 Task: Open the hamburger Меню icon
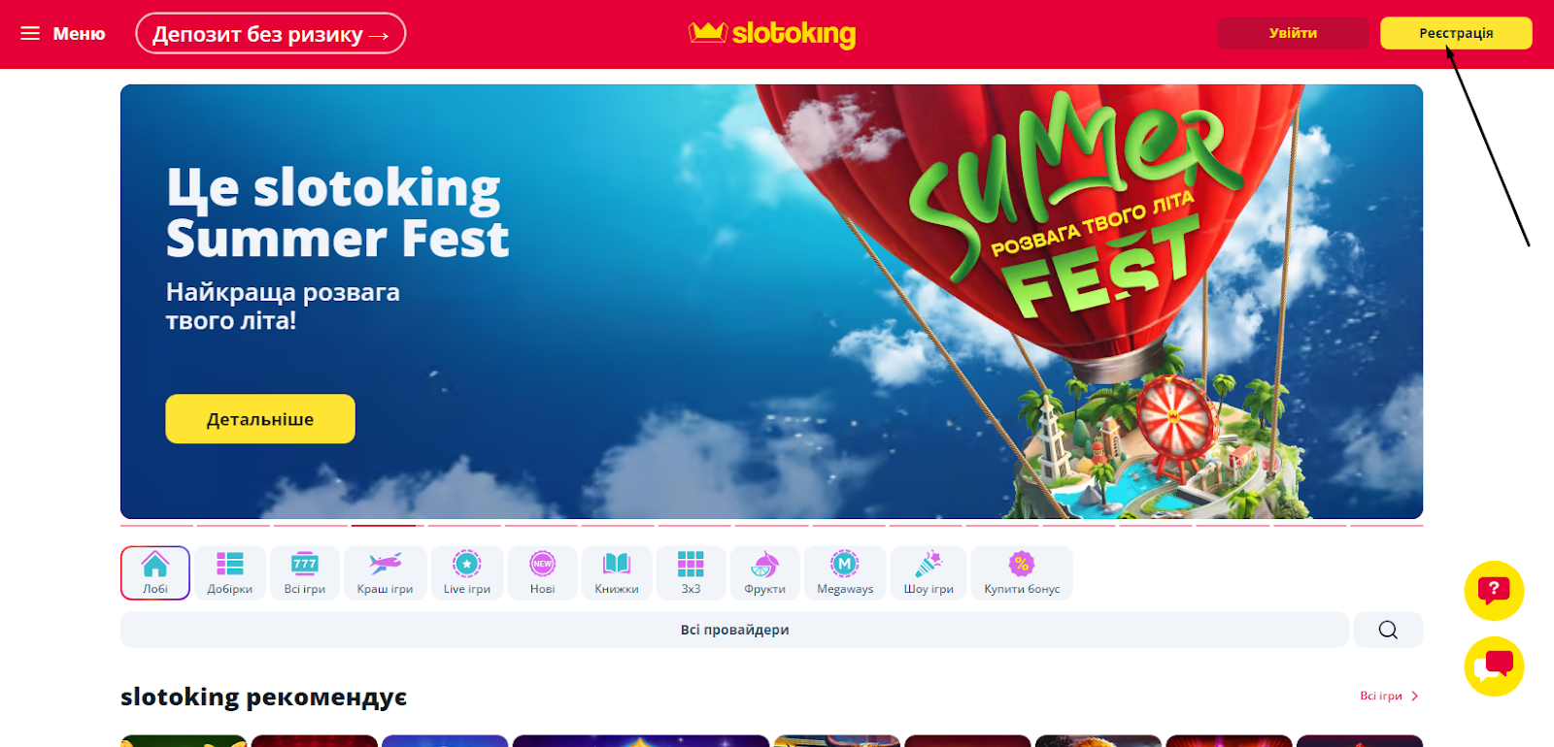point(30,33)
